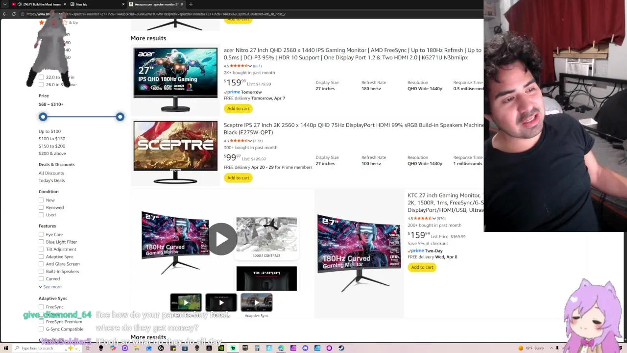This screenshot has width=627, height=353.
Task: Open the Sceptre monitor product image
Action: click(175, 152)
